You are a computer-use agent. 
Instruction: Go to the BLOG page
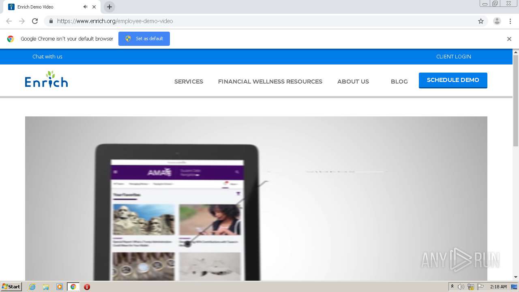399,82
